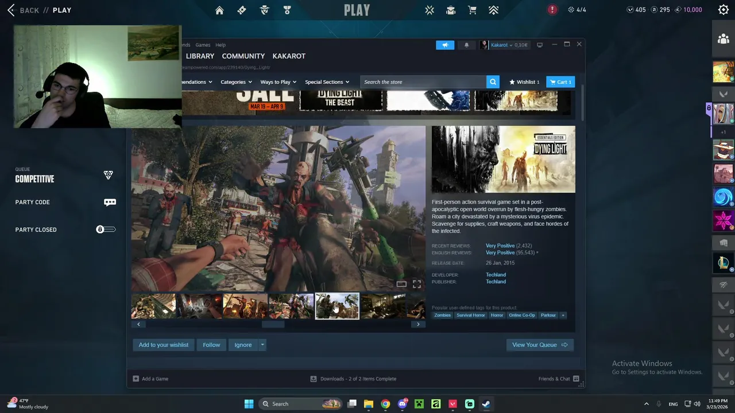The height and width of the screenshot is (413, 735).
Task: Click the thumbnail strip scrollbar handle
Action: (x=273, y=324)
